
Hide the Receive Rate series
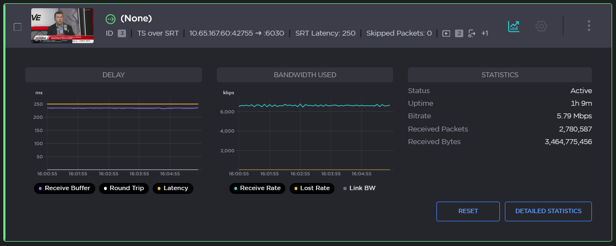(257, 188)
